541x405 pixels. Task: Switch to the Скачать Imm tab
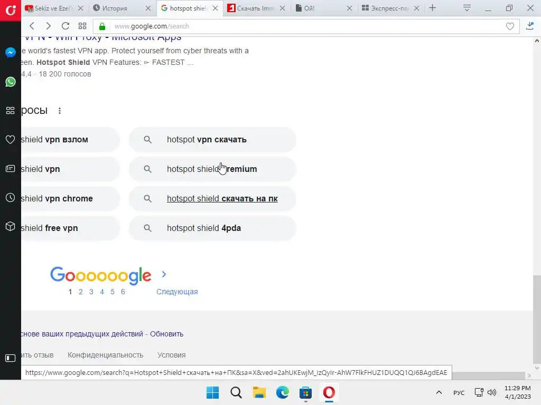pyautogui.click(x=256, y=8)
